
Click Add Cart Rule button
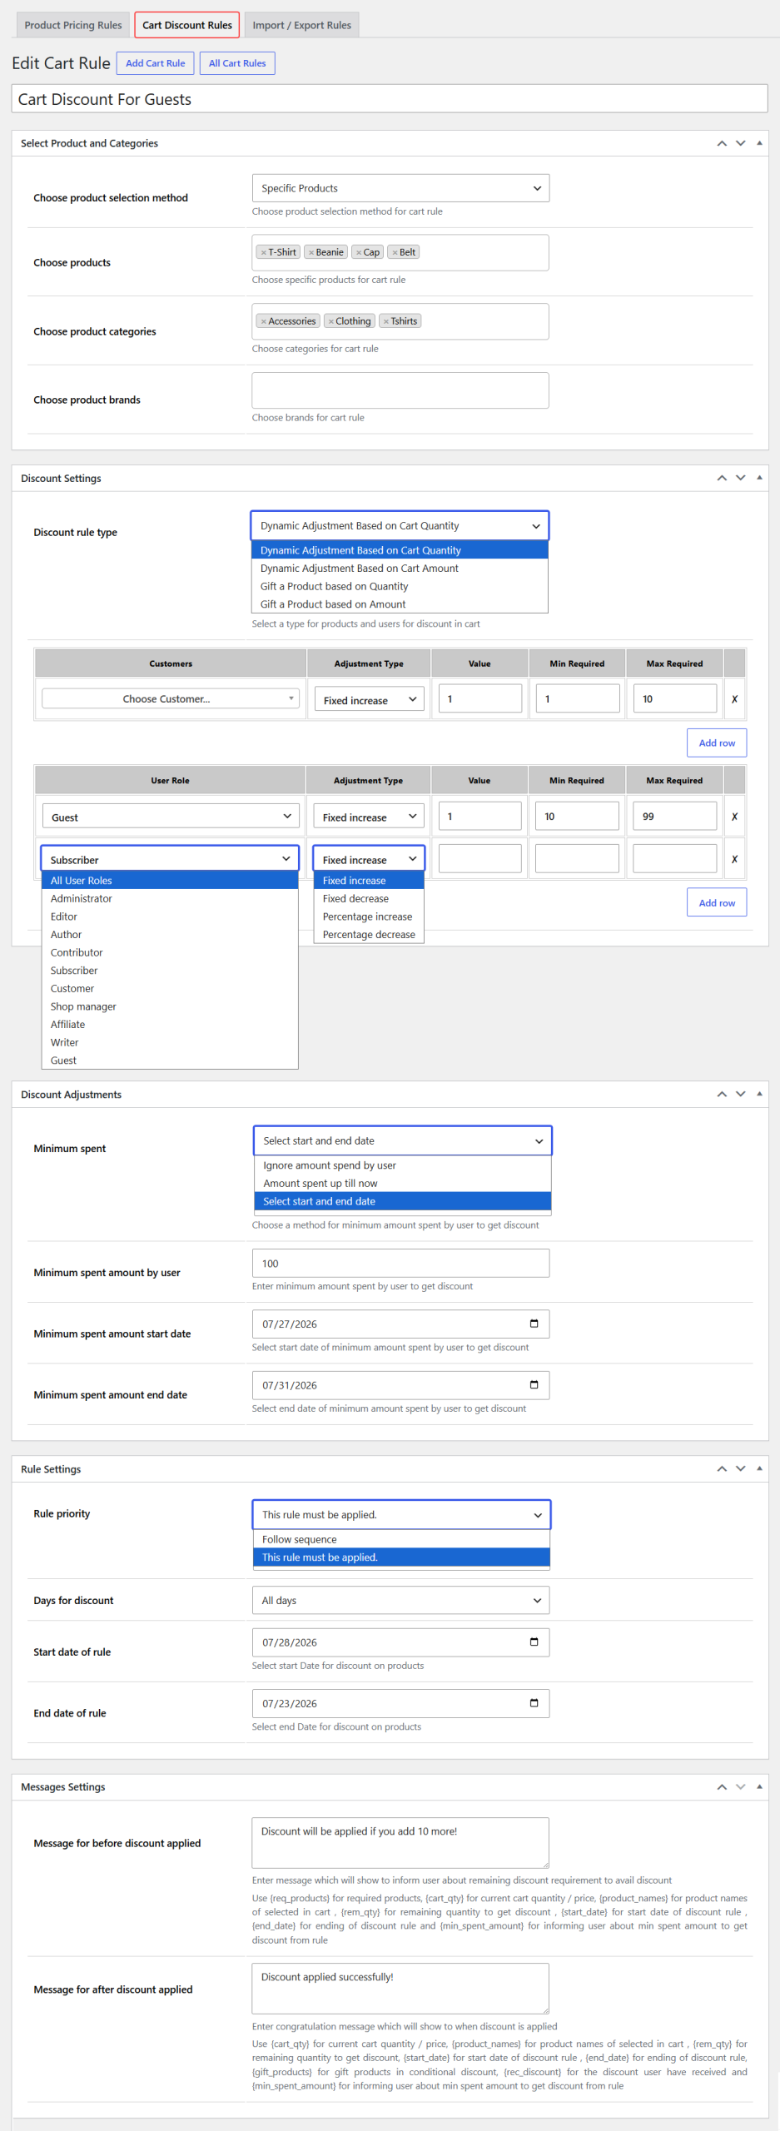click(x=156, y=63)
